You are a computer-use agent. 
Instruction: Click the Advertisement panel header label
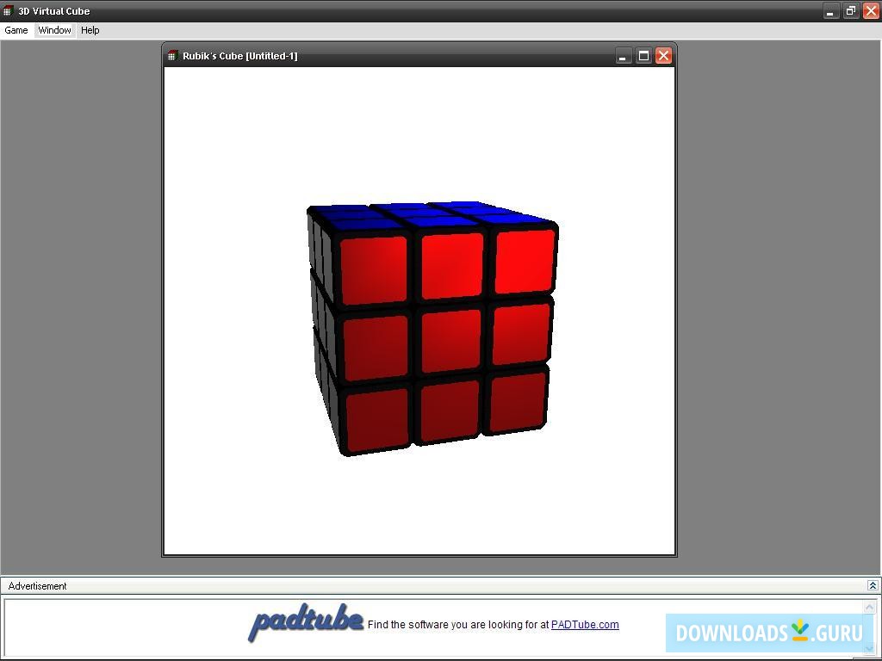(x=37, y=585)
